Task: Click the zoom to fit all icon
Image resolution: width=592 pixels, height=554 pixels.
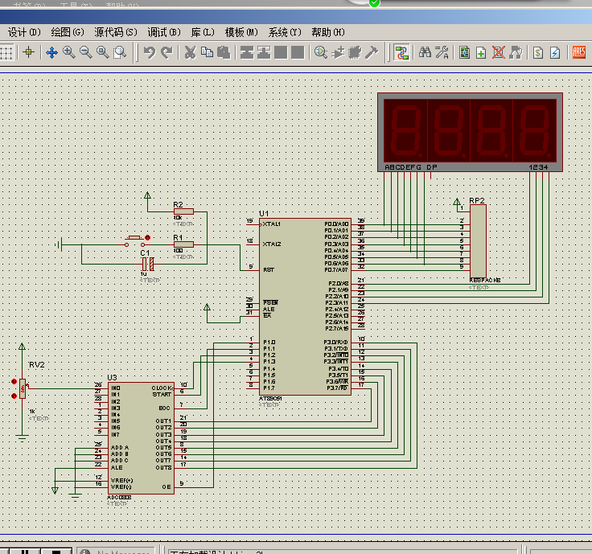Action: [103, 52]
